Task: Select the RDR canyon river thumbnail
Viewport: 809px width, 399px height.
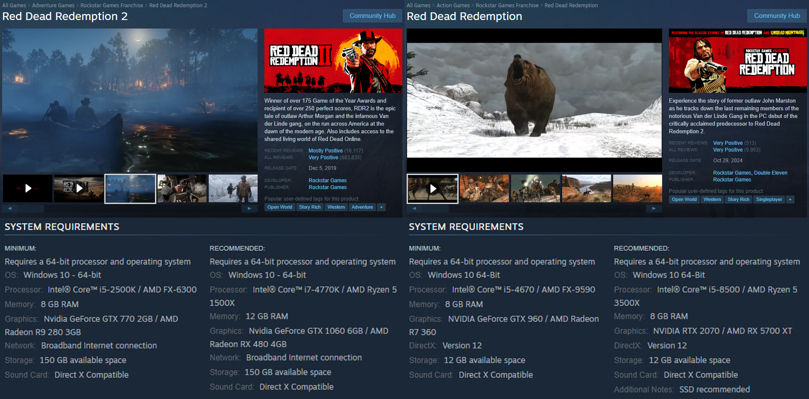Action: [x=586, y=188]
